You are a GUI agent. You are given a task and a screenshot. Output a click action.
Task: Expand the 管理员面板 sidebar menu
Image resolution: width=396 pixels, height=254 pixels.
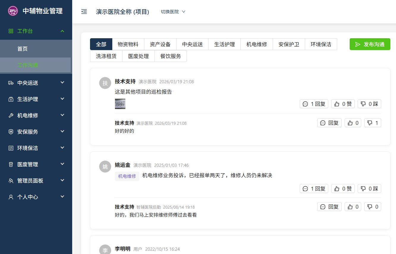tap(36, 181)
